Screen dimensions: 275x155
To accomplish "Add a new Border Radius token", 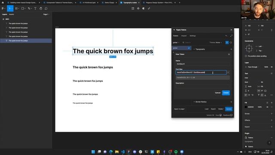I will [231, 102].
